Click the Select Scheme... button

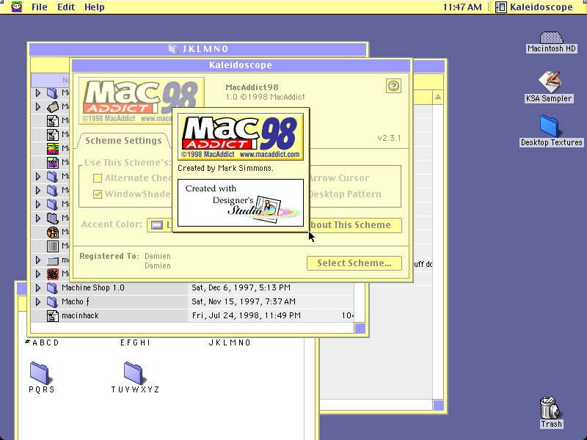click(354, 263)
